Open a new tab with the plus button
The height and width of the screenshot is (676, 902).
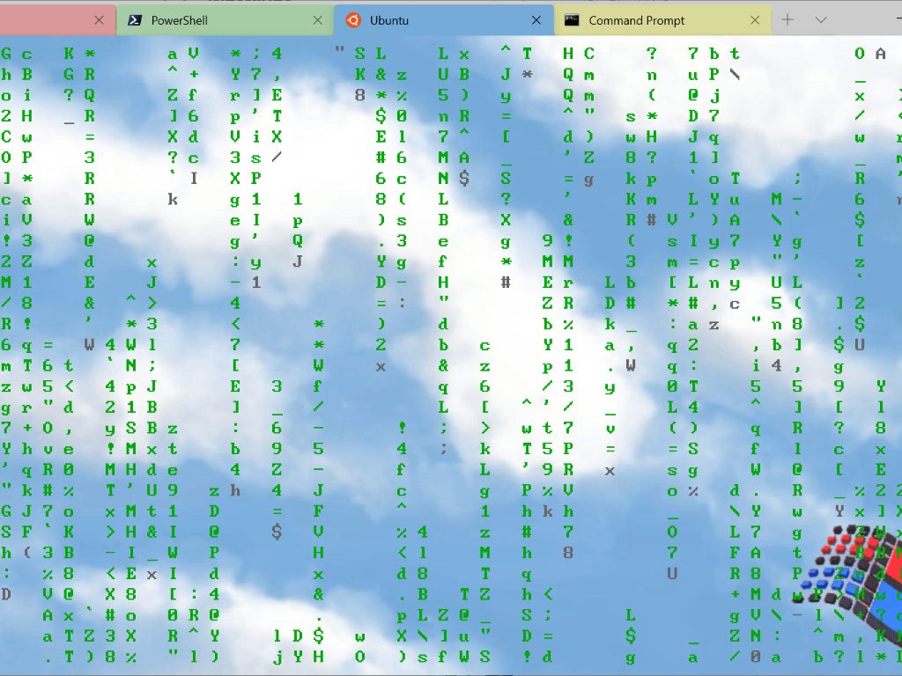click(787, 20)
